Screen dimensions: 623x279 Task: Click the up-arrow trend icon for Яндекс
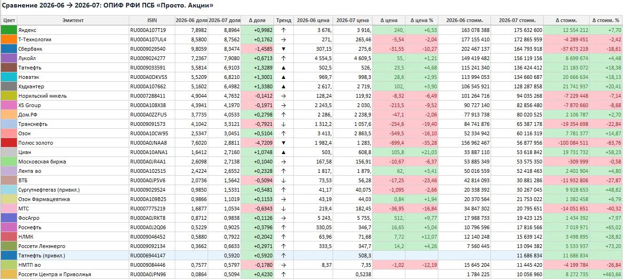tap(284, 30)
